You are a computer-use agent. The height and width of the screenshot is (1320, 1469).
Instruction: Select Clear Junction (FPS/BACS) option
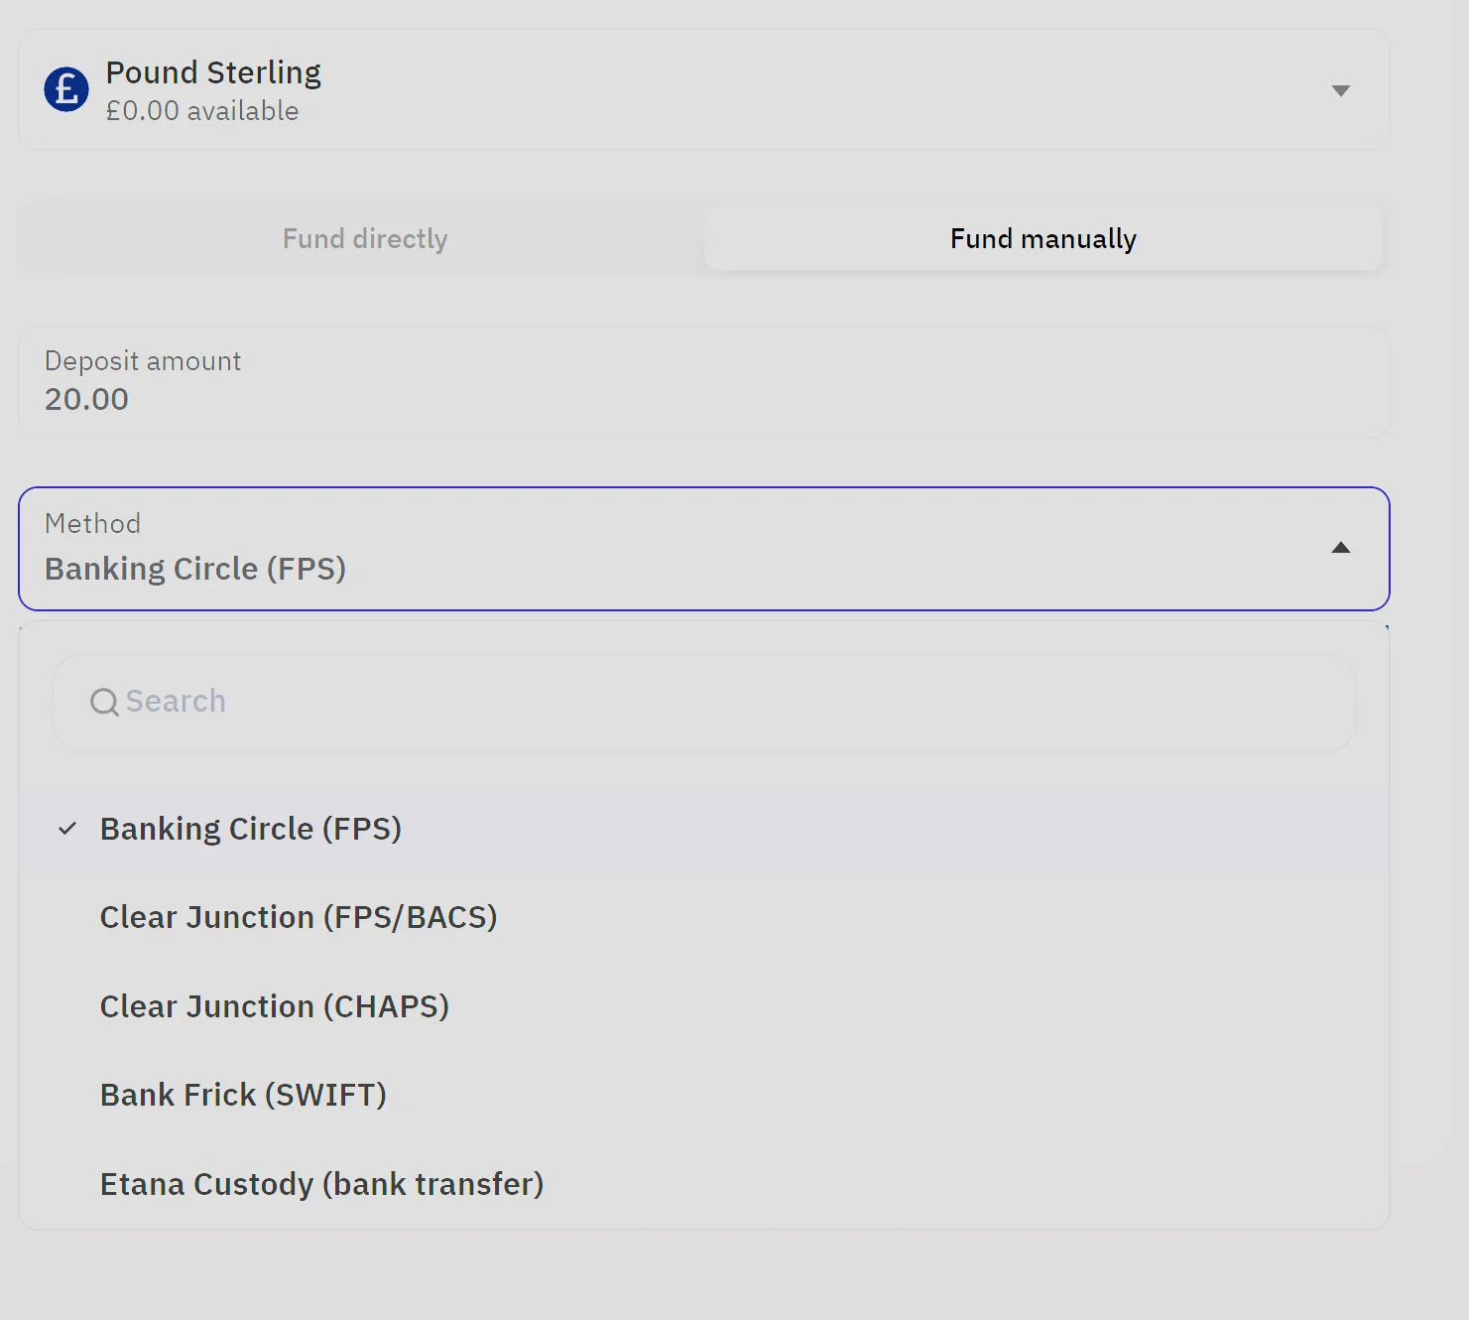pyautogui.click(x=704, y=917)
